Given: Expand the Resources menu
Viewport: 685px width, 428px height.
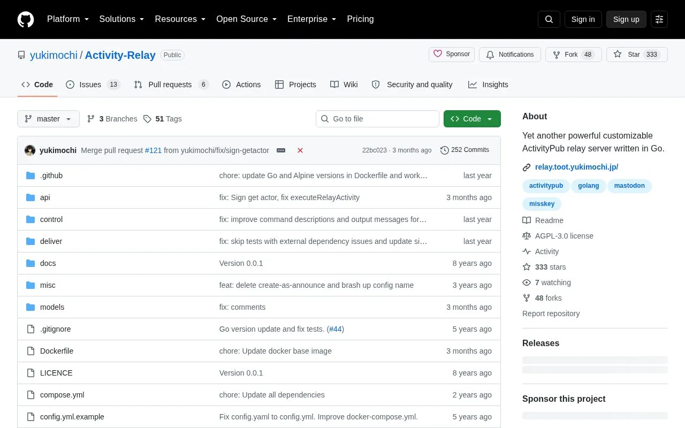Looking at the screenshot, I should (x=180, y=19).
